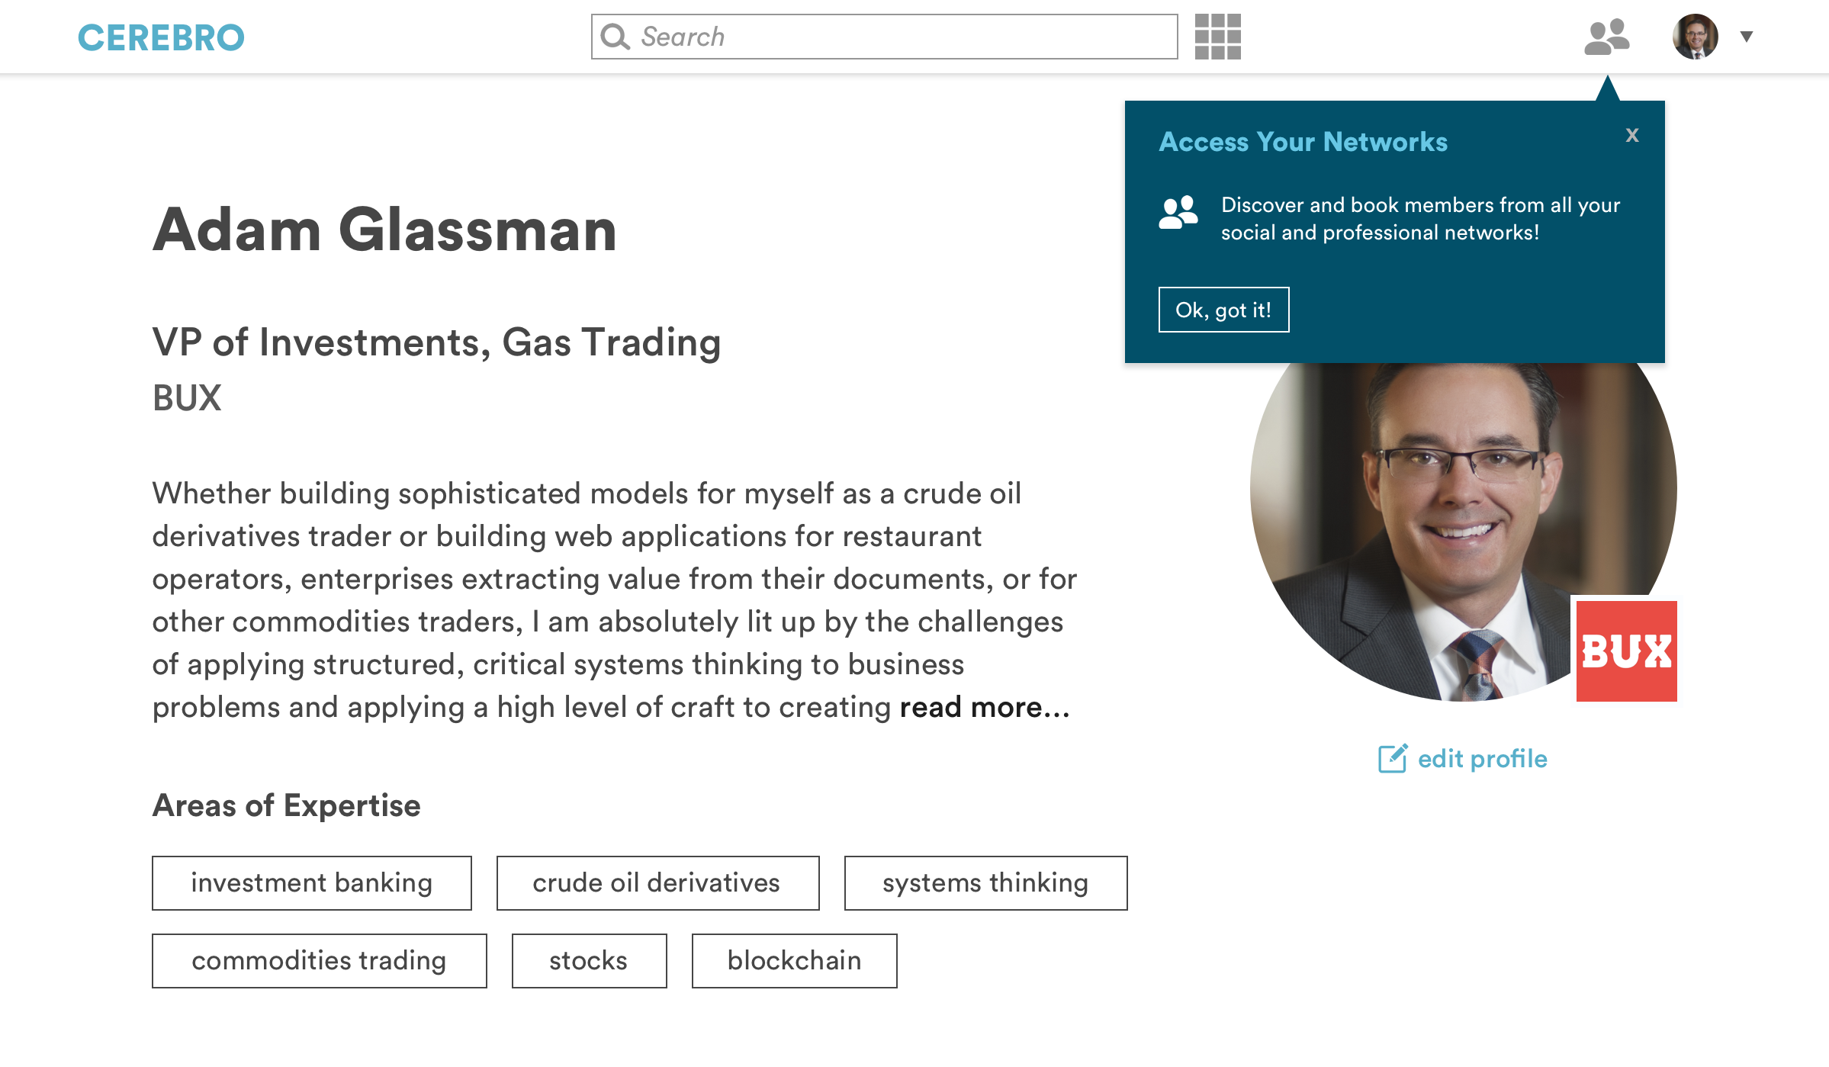The width and height of the screenshot is (1829, 1067).
Task: Click the edit profile pencil icon
Action: pos(1392,758)
